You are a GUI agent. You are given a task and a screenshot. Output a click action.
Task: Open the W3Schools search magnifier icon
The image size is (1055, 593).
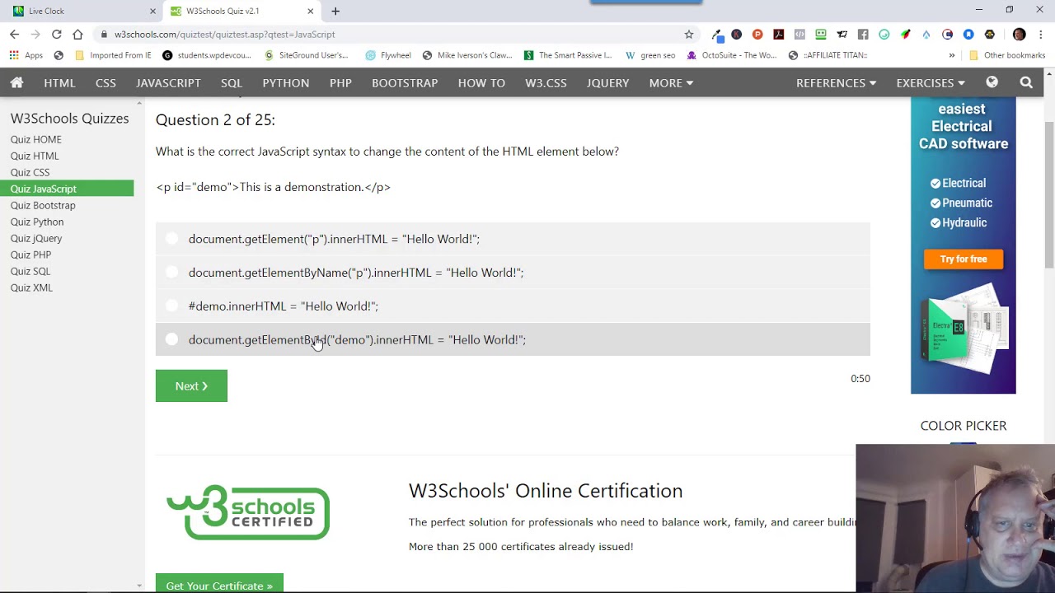[1026, 82]
